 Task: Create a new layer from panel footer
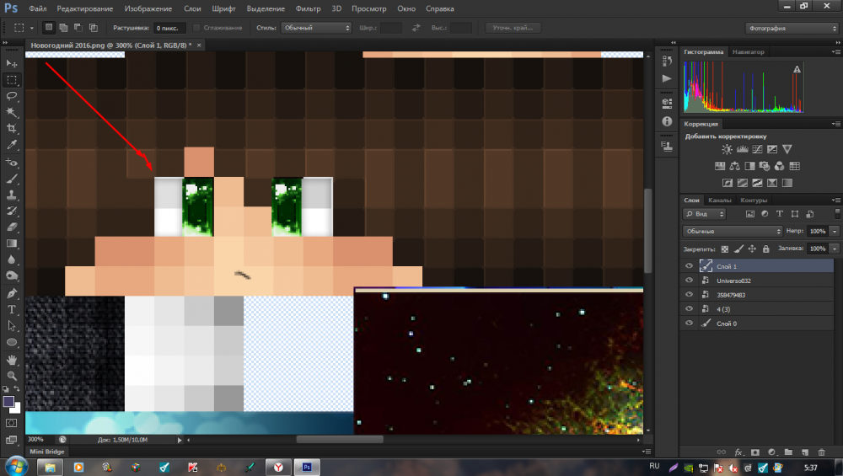(805, 452)
